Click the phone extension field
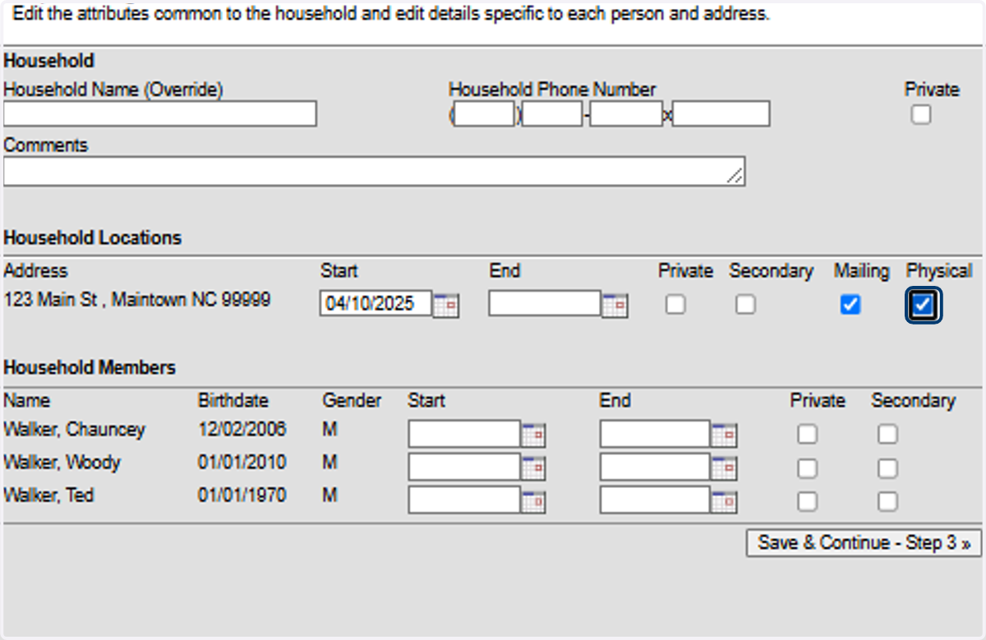Screen dimensions: 986x640 pyautogui.click(x=721, y=114)
